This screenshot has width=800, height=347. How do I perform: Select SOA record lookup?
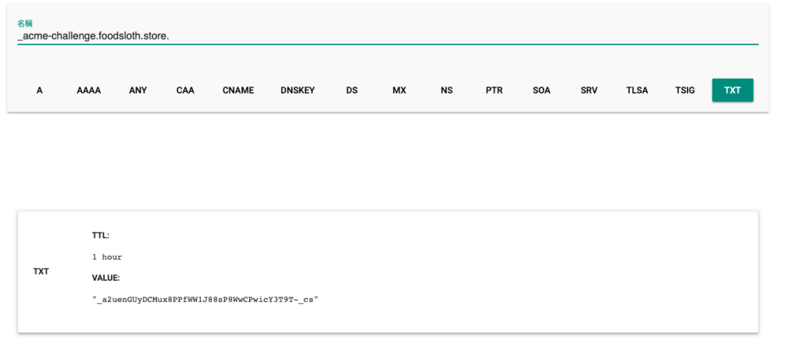tap(541, 90)
